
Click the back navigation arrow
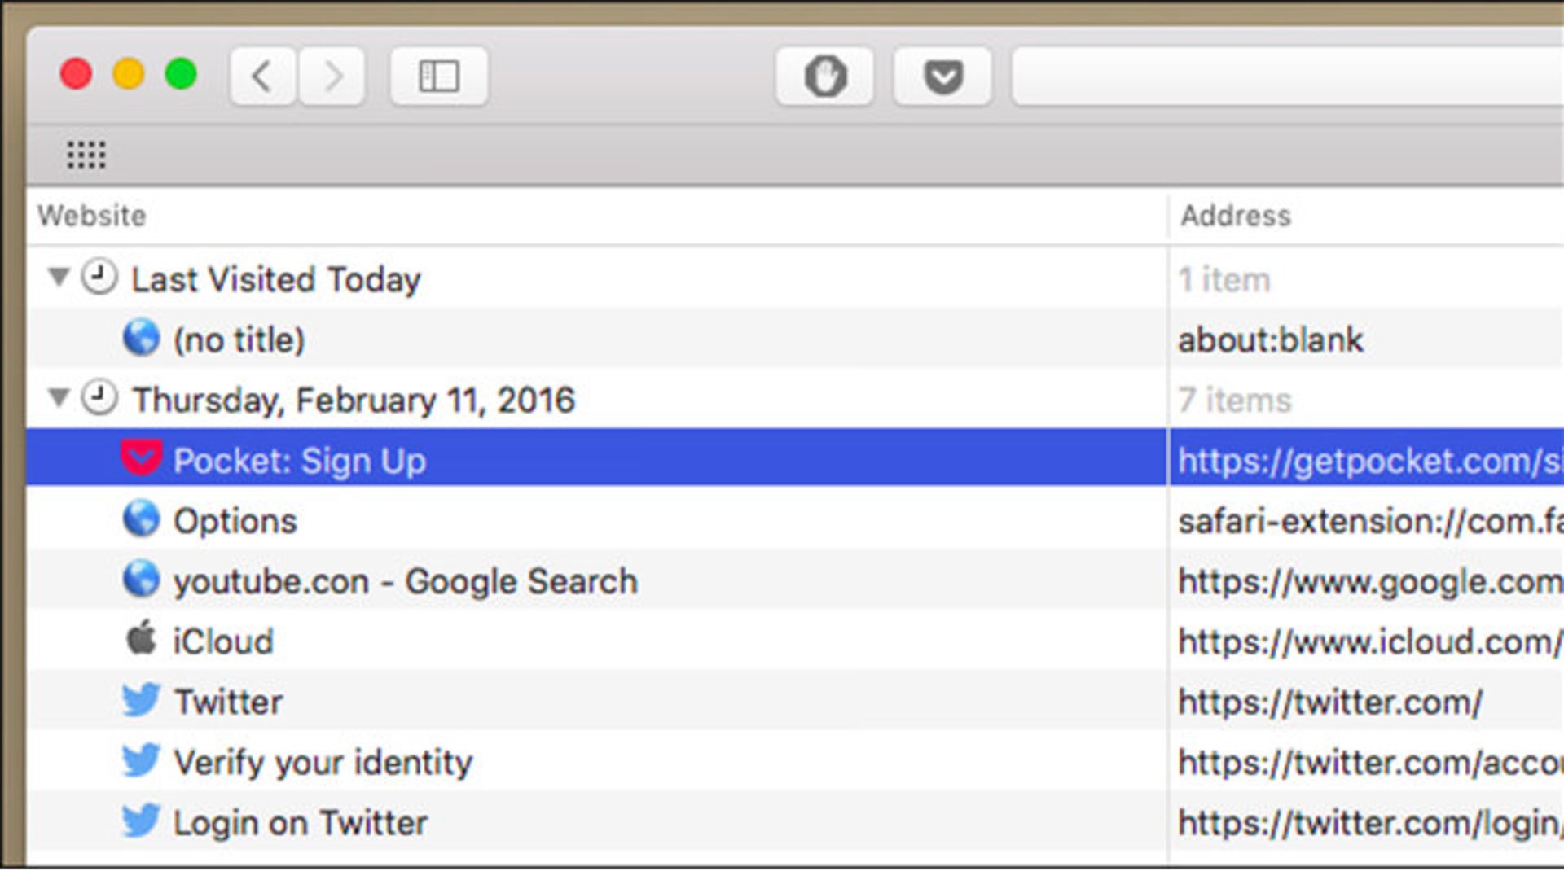point(262,77)
